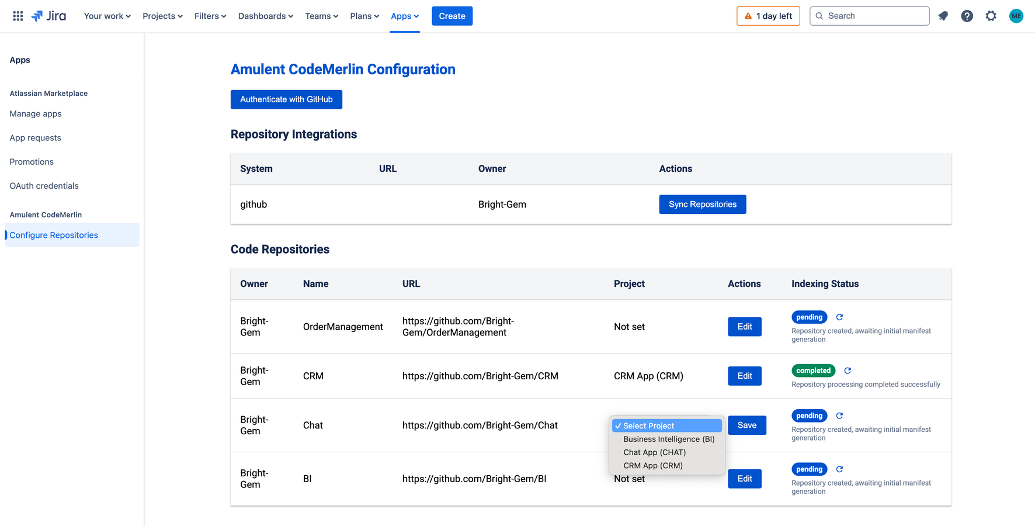Choose Chat App (CHAT) project option

(667, 452)
